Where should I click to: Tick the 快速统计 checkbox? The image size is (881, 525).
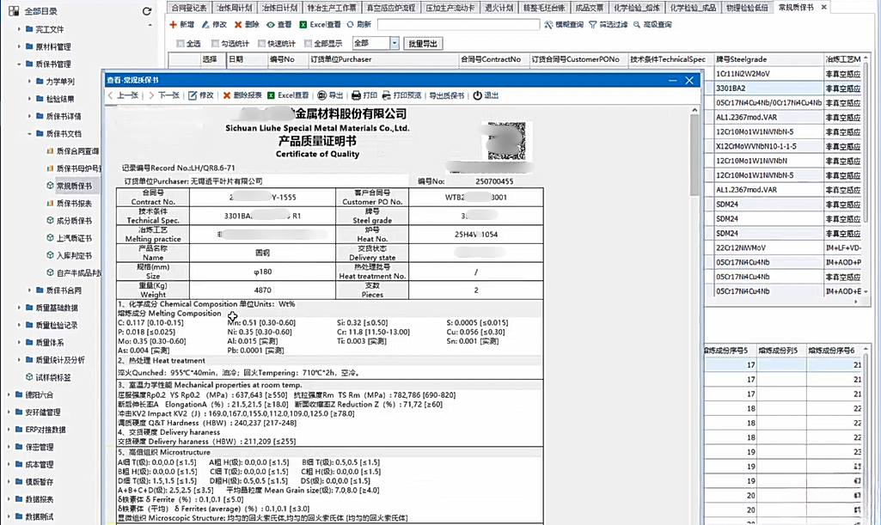262,43
